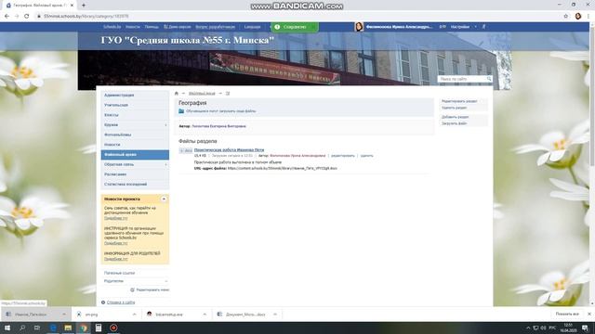Open the bdcamsetup.exe download options arrow

[205, 315]
